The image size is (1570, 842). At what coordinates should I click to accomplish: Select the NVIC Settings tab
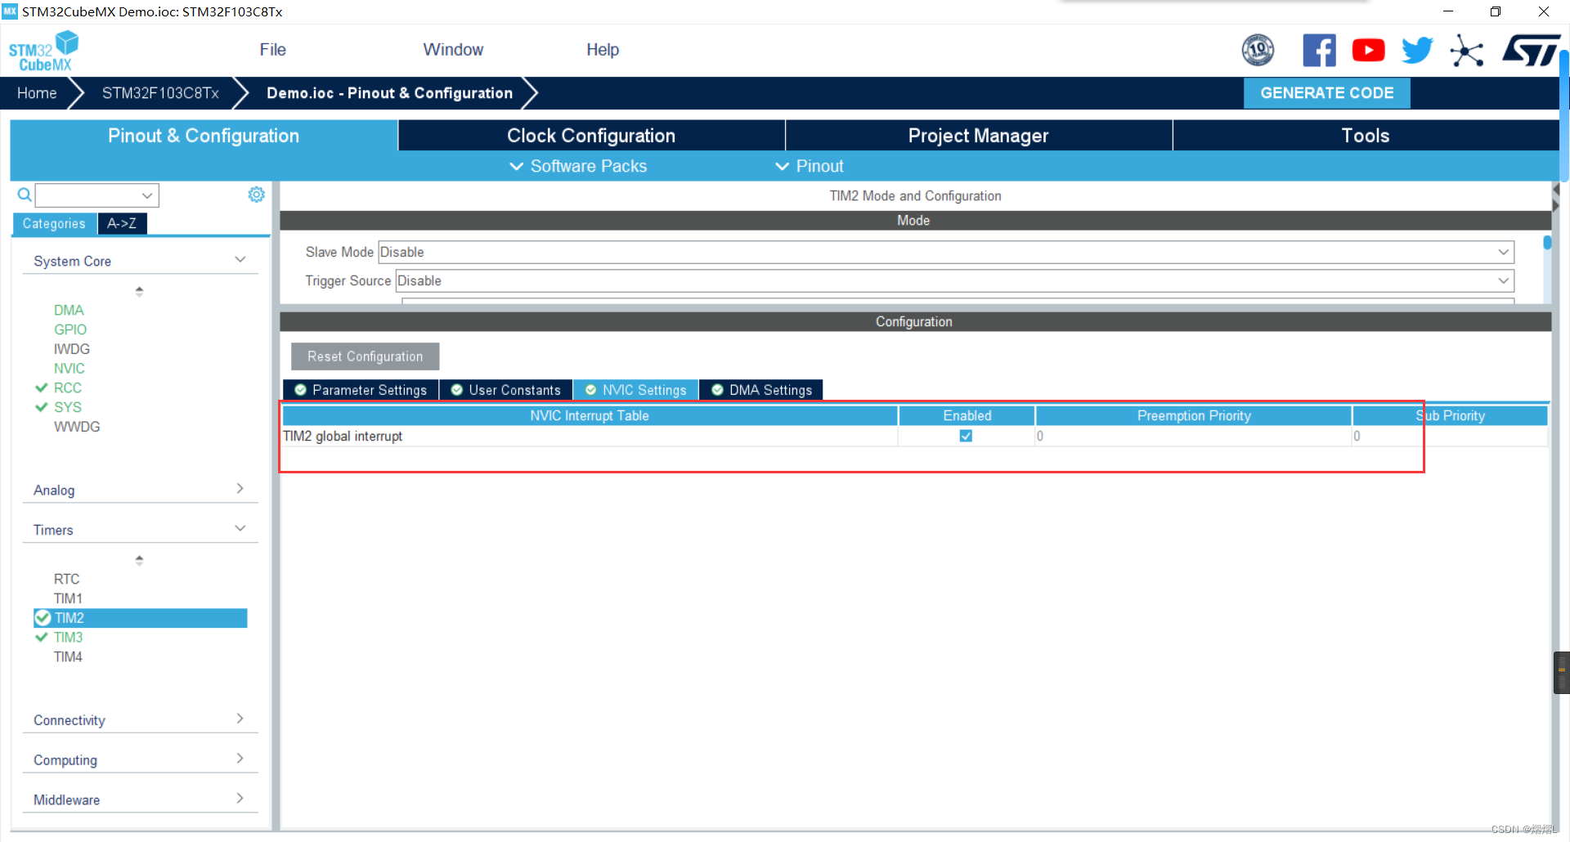[x=636, y=390]
